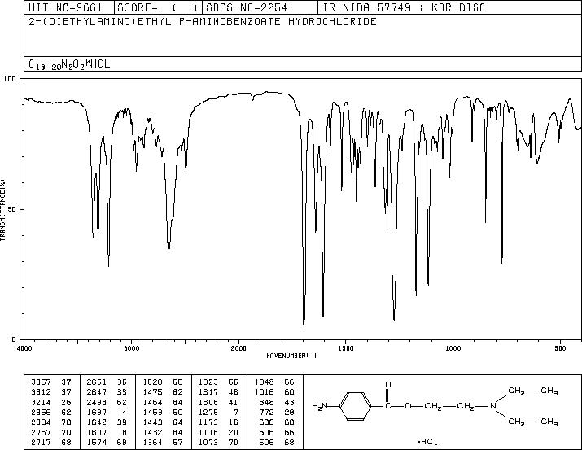Click the 2884 peak table entry

[51, 422]
